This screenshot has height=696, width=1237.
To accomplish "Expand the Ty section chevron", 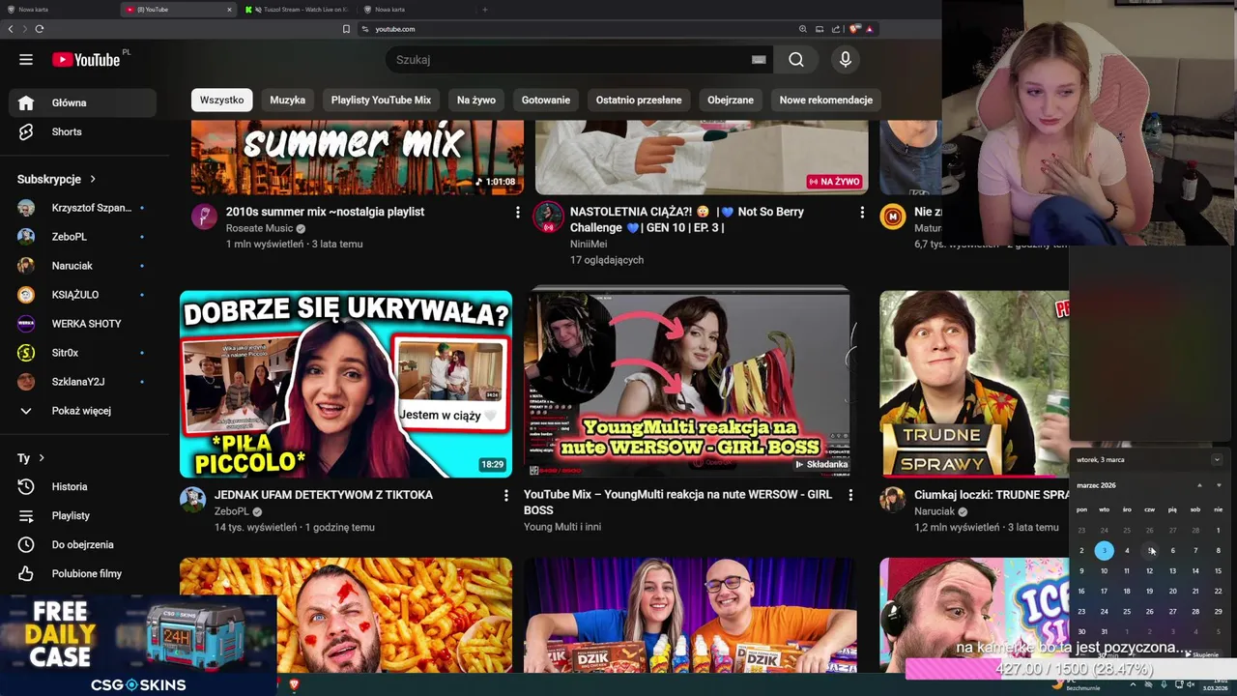I will click(42, 458).
